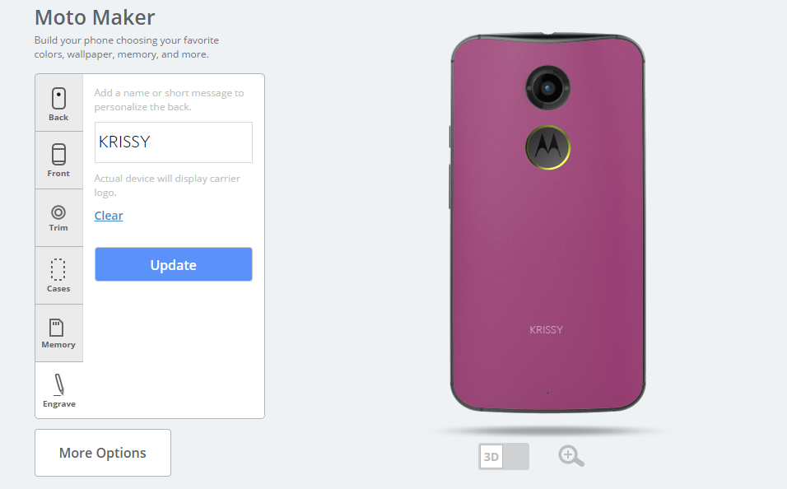Open the More Options button
The width and height of the screenshot is (787, 489).
[x=103, y=452]
